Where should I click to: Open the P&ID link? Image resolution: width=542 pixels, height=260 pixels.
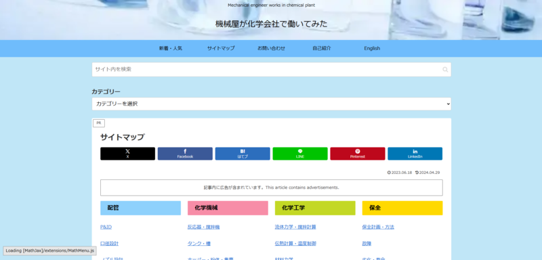point(106,227)
